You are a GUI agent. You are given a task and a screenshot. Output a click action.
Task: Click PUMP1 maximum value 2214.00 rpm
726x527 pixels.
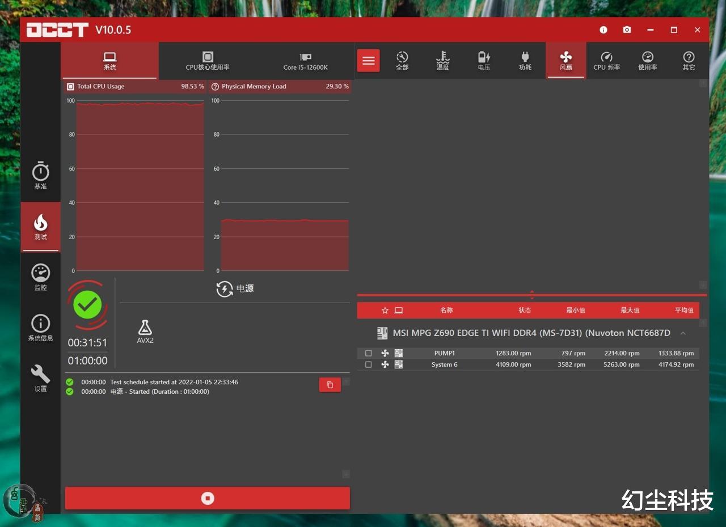tap(622, 354)
